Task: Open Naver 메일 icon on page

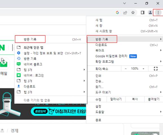Action: pyautogui.click(x=4, y=64)
